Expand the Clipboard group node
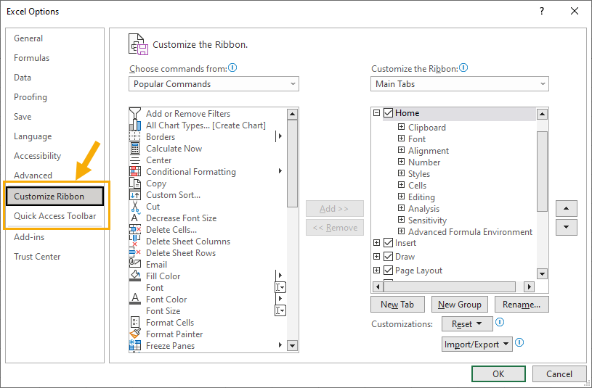This screenshot has width=592, height=388. pos(402,127)
